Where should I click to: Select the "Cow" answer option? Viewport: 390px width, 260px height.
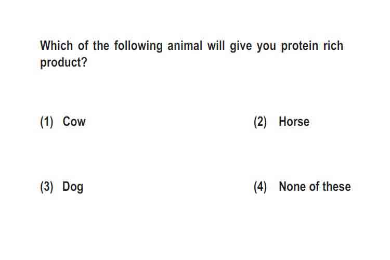(x=74, y=122)
